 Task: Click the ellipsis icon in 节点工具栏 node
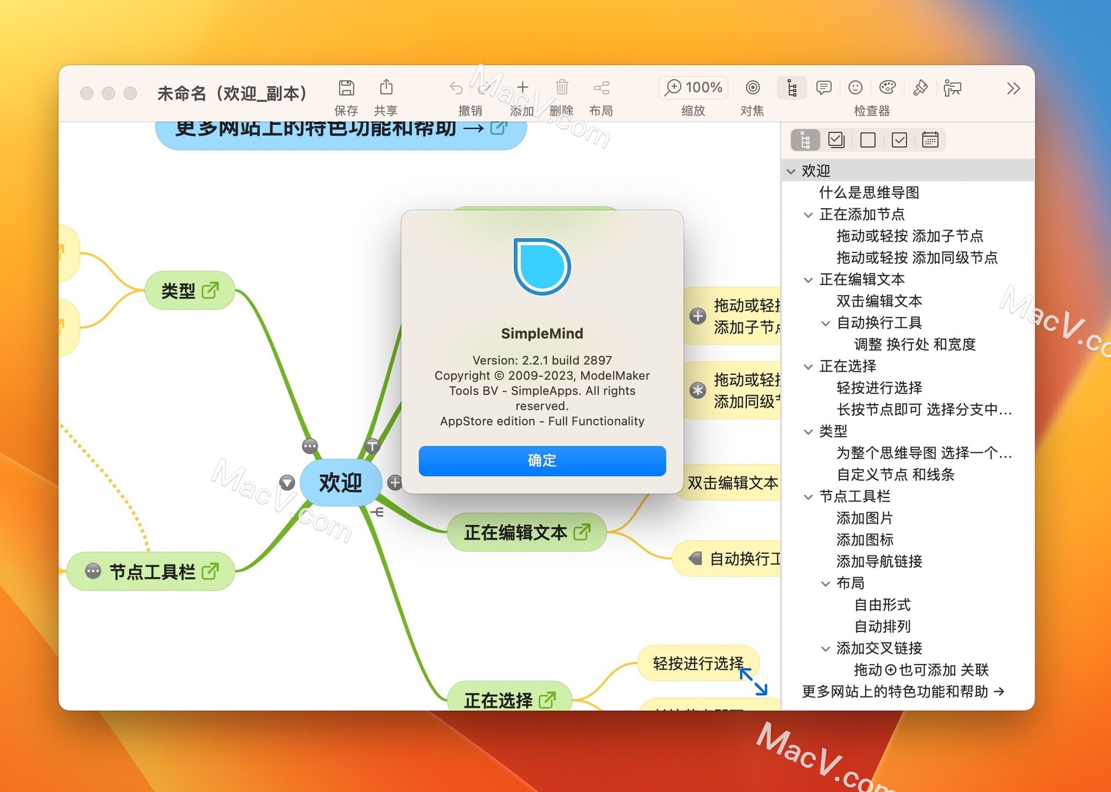pos(93,572)
